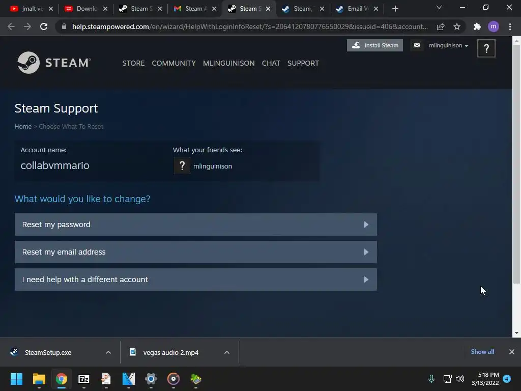Viewport: 521px width, 391px height.
Task: Open the SteamSetup.exe download
Action: tap(48, 352)
